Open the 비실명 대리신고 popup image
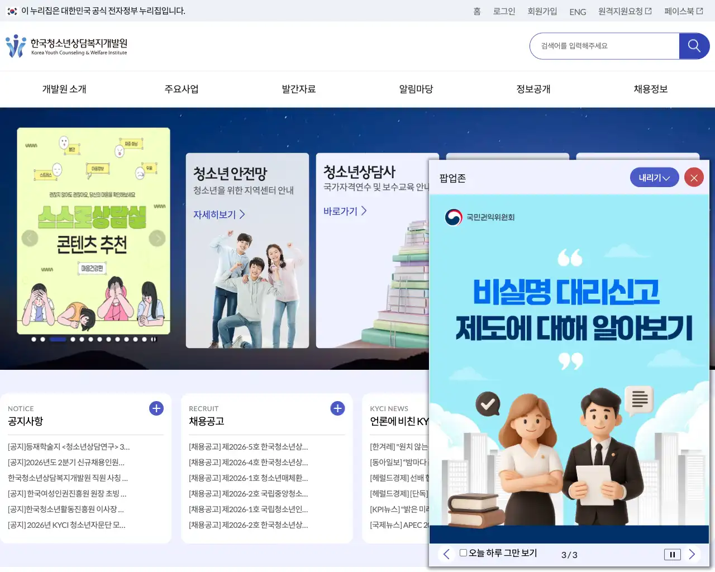Image resolution: width=715 pixels, height=572 pixels. coord(569,369)
